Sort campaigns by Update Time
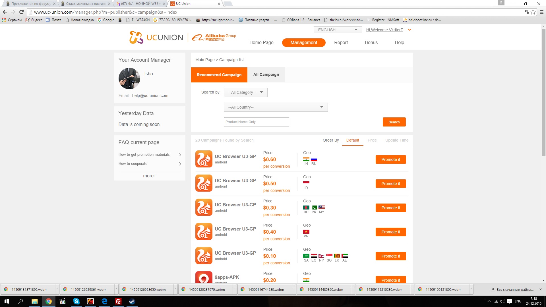 coord(397,140)
